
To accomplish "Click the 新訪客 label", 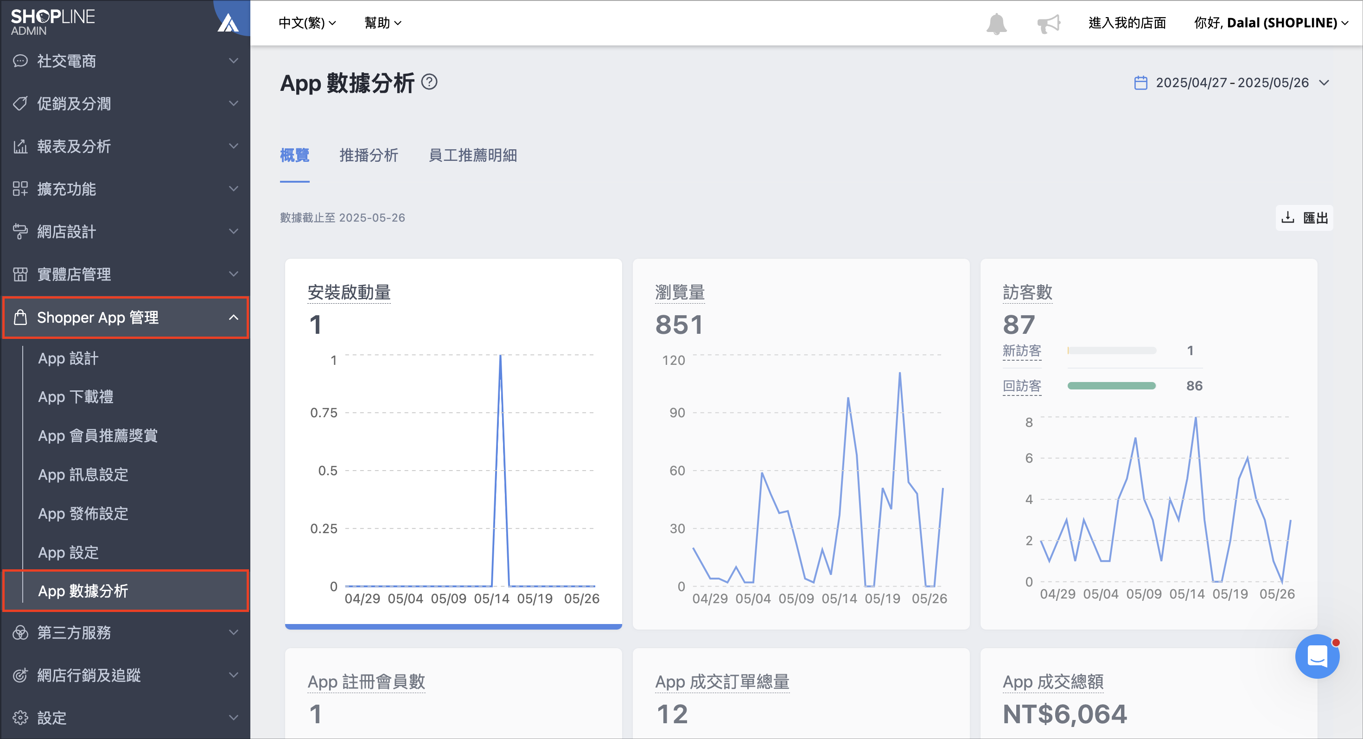I will click(x=1022, y=350).
